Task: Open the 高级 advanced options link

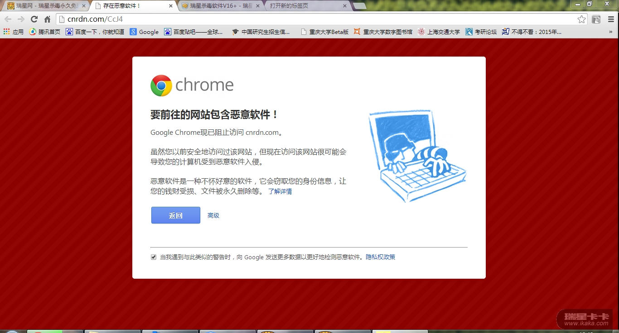Action: point(213,215)
